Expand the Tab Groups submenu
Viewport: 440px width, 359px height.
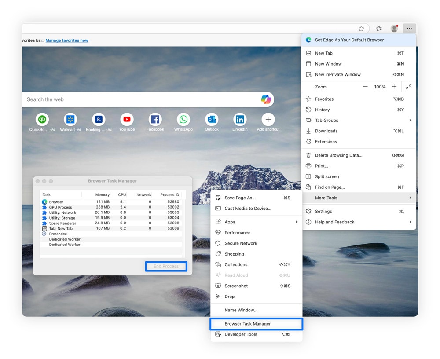coord(326,120)
